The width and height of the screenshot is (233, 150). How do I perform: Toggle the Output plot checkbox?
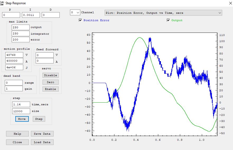tap(168, 20)
